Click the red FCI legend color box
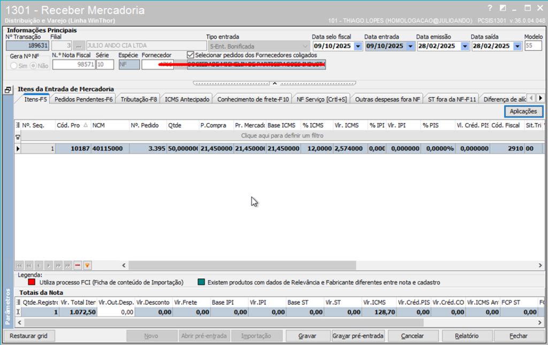The image size is (548, 345). 32,282
